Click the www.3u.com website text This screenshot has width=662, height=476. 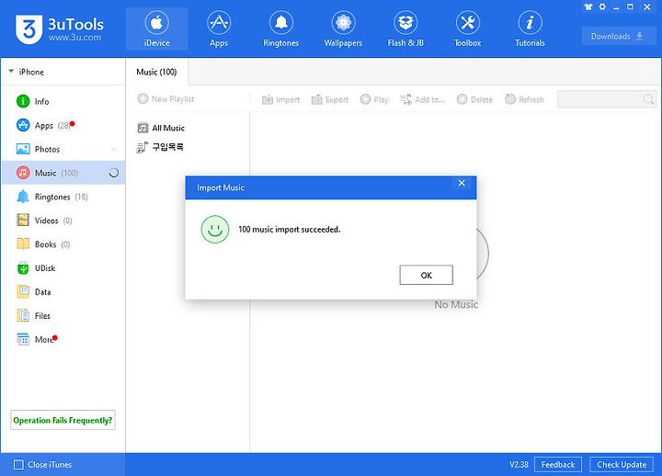click(74, 38)
